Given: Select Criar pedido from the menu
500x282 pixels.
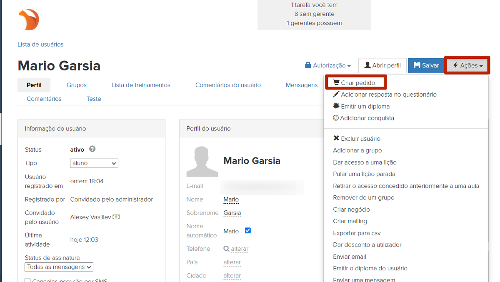Looking at the screenshot, I should 357,83.
